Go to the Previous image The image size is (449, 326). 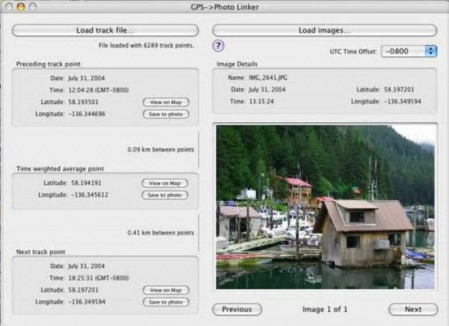click(x=237, y=309)
